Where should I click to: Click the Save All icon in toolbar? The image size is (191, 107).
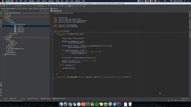point(4,6)
